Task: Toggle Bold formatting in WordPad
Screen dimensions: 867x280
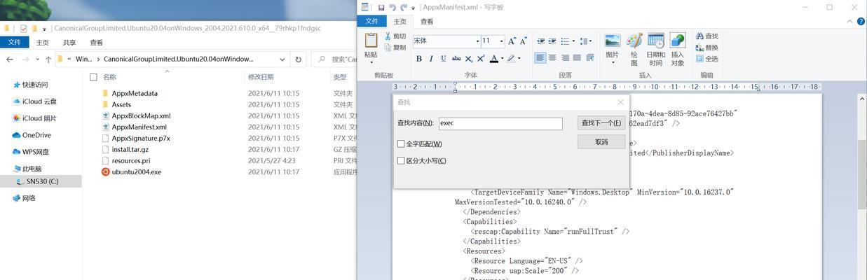Action: 419,58
